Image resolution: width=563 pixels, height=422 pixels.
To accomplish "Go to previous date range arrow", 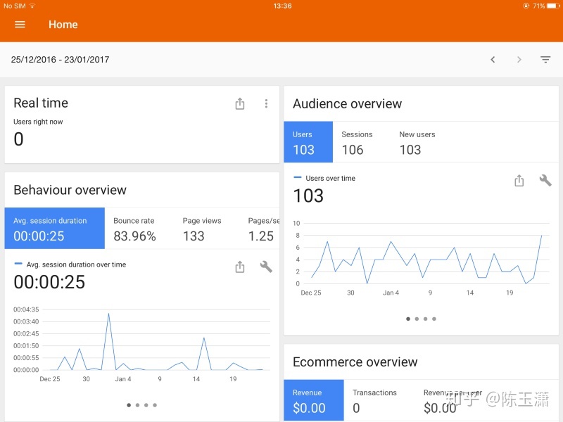I will pyautogui.click(x=493, y=60).
